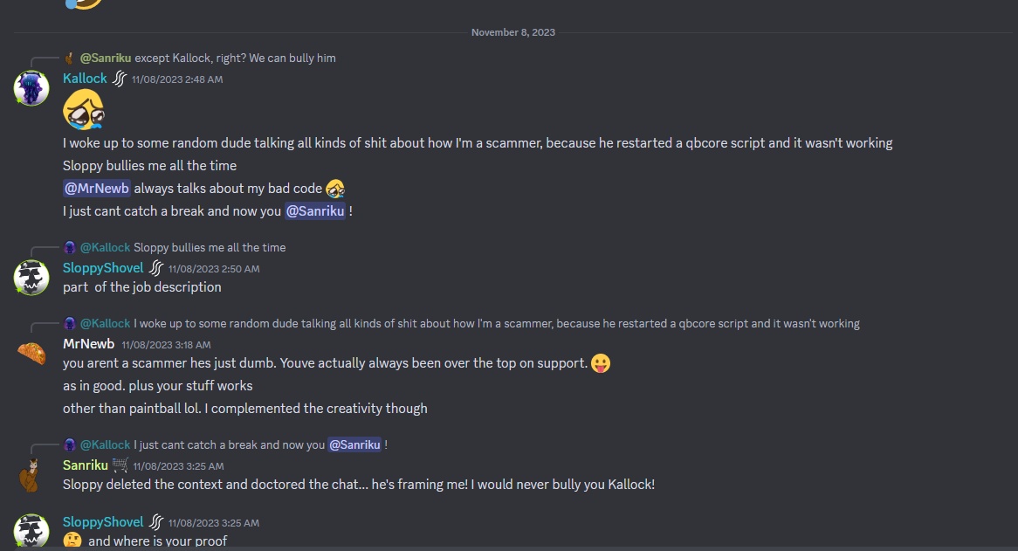Click the shopping cart badge beside Sanriku's name

click(120, 465)
